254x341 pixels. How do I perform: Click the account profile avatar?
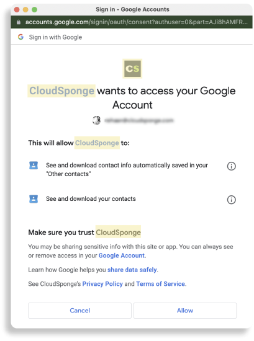[x=96, y=120]
